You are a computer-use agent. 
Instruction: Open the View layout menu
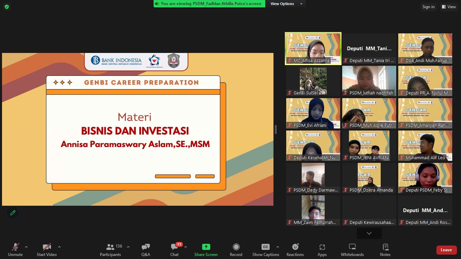click(x=449, y=7)
